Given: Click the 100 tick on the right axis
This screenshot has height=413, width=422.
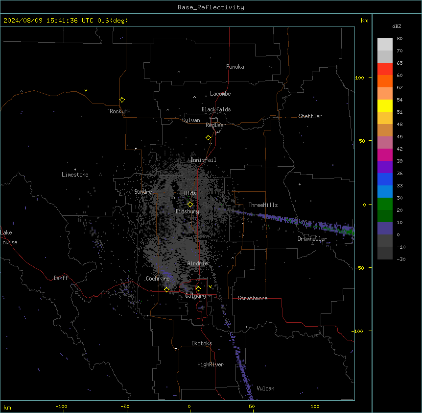Looking at the screenshot, I should click(x=359, y=77).
